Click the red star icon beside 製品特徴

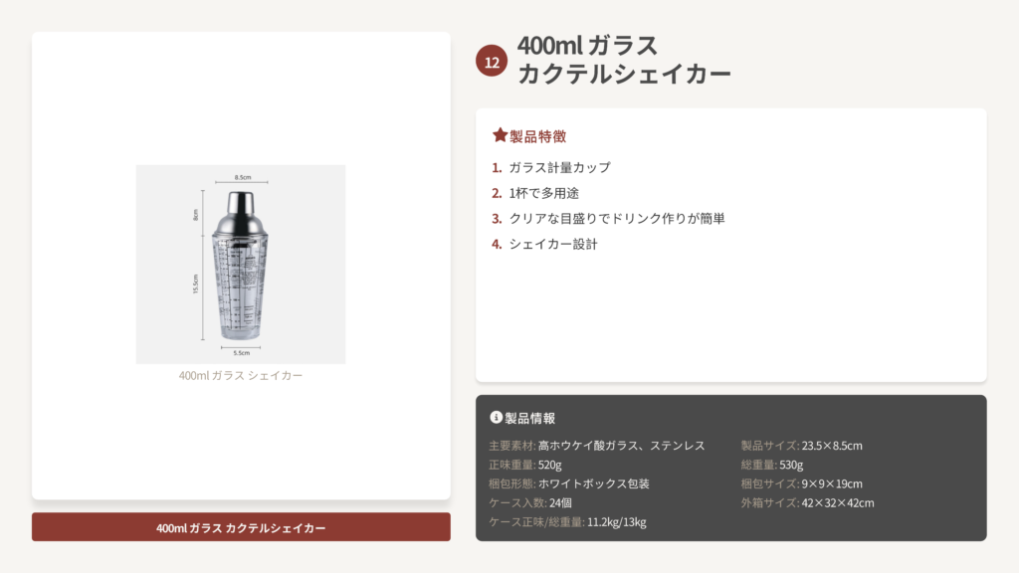500,135
